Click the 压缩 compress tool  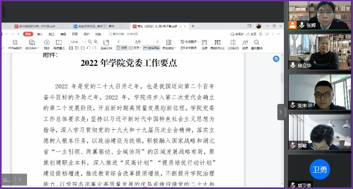[x=205, y=43]
